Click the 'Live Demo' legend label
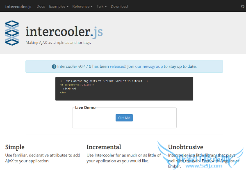This screenshot has height=172, width=246. click(85, 108)
